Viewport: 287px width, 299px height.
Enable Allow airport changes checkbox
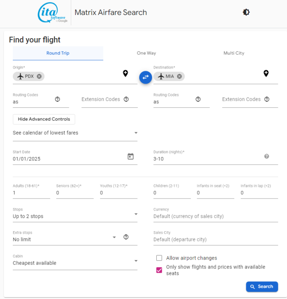click(x=159, y=258)
